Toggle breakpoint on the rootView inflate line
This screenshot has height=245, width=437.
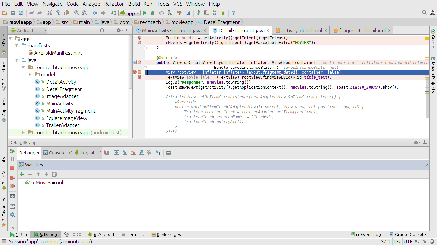click(x=135, y=72)
